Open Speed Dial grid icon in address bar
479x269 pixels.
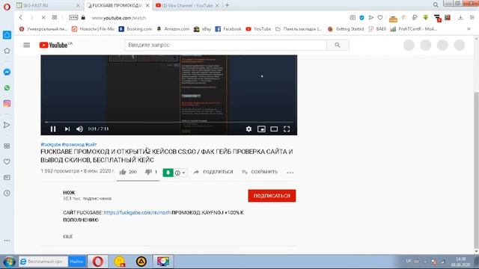55,18
